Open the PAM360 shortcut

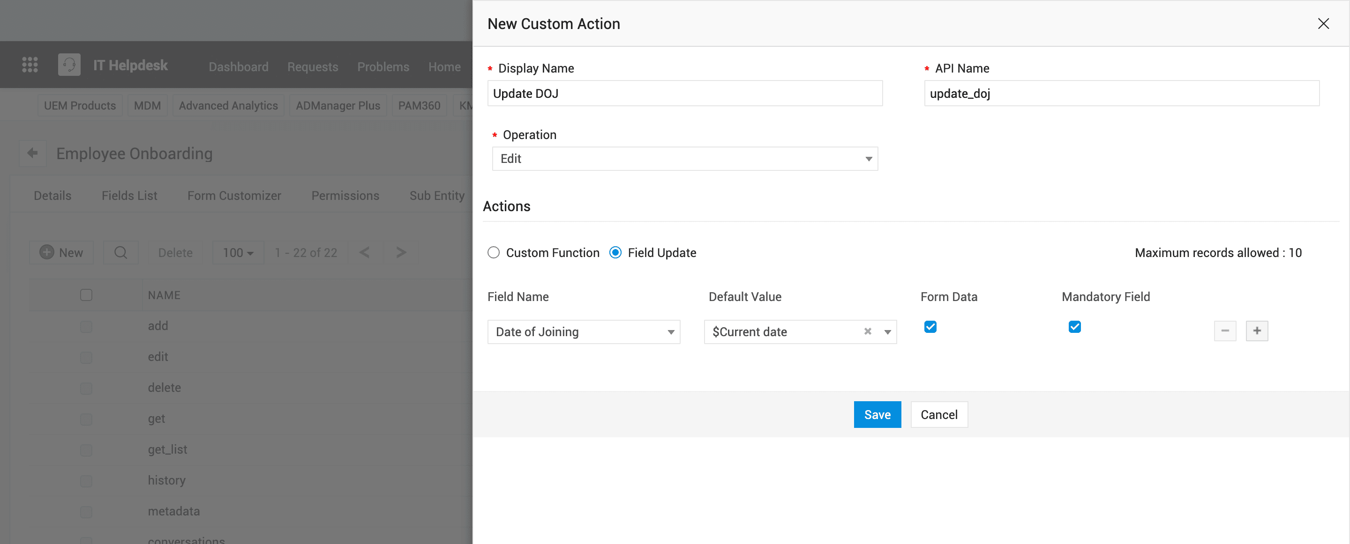tap(419, 105)
